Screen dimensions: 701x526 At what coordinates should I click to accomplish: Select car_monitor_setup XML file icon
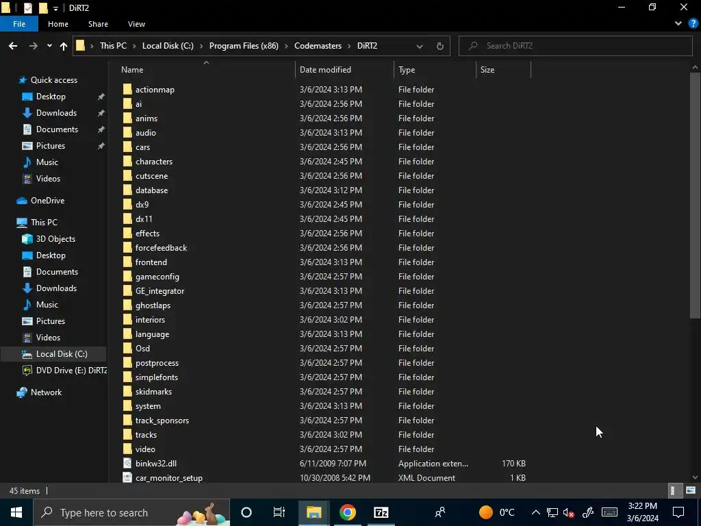[x=127, y=477]
